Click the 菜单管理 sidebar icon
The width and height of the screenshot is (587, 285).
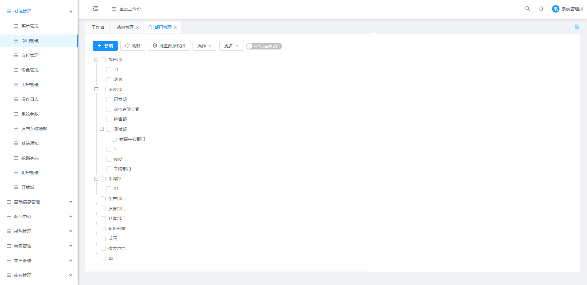[16, 26]
